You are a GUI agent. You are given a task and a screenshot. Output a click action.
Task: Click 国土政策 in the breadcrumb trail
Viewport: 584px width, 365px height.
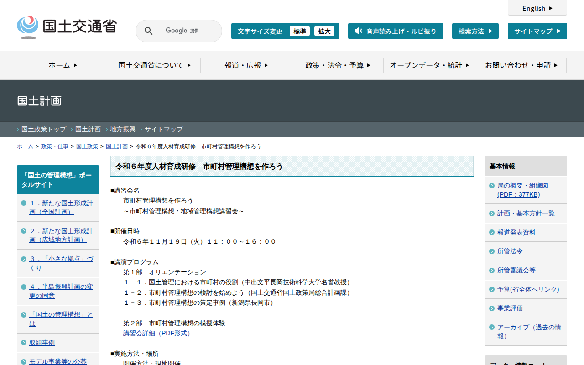point(87,146)
